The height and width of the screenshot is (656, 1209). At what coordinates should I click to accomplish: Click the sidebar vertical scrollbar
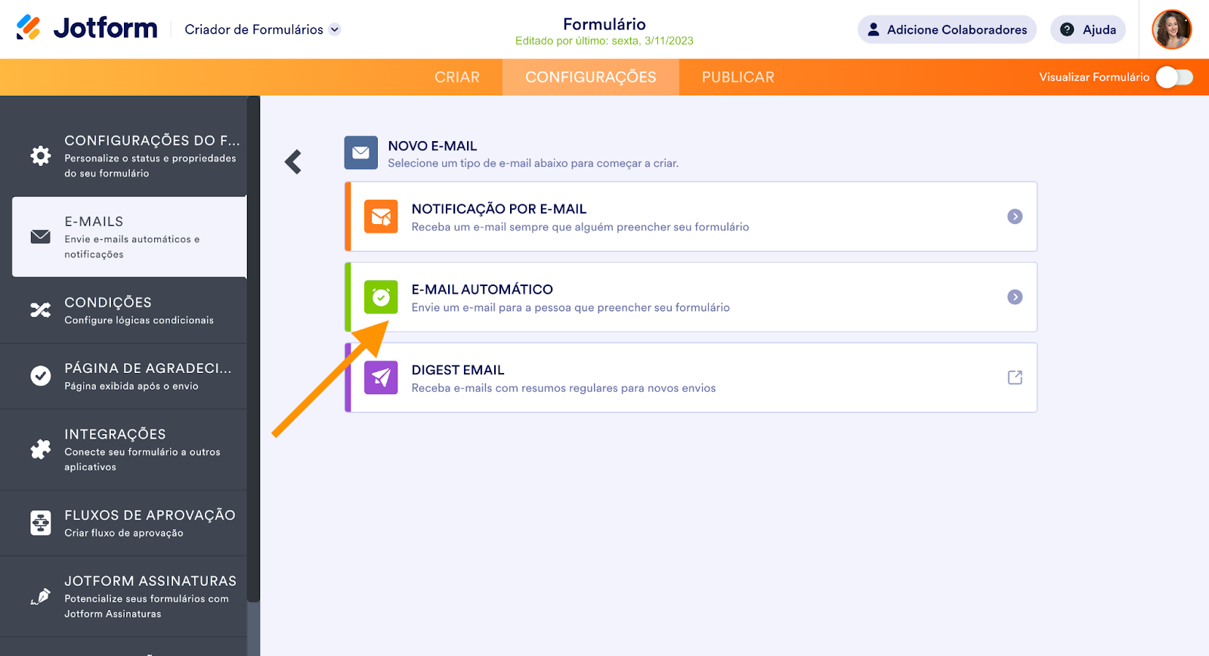254,347
